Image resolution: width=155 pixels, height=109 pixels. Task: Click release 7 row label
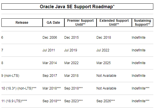click(2, 50)
